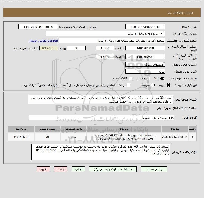Screen dimensions: 204x198
Task: Click the کد کالا column header
Action: coord(175,129)
